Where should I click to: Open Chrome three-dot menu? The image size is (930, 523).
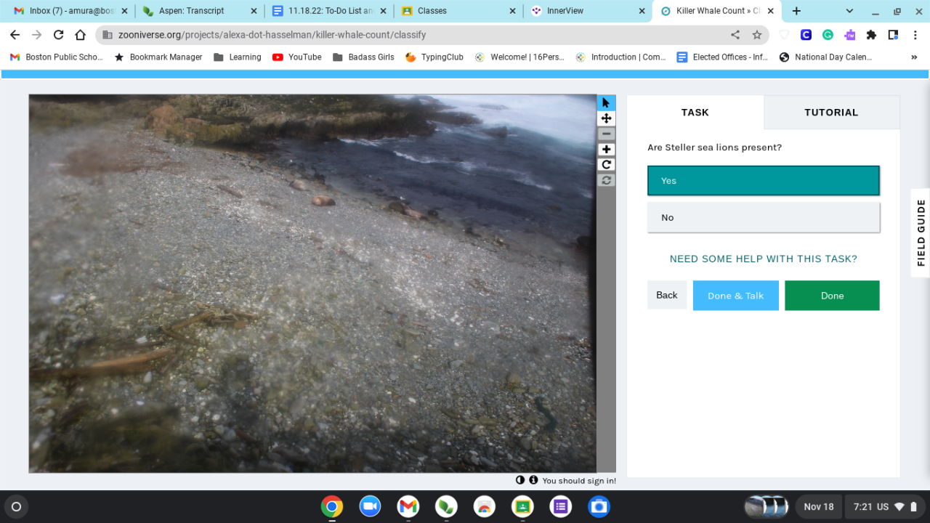pyautogui.click(x=915, y=35)
